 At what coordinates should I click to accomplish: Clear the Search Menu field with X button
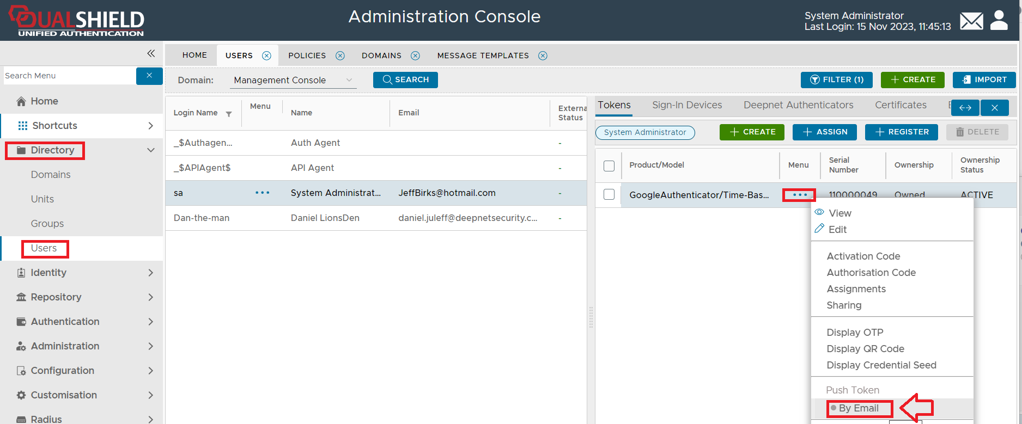pos(149,76)
